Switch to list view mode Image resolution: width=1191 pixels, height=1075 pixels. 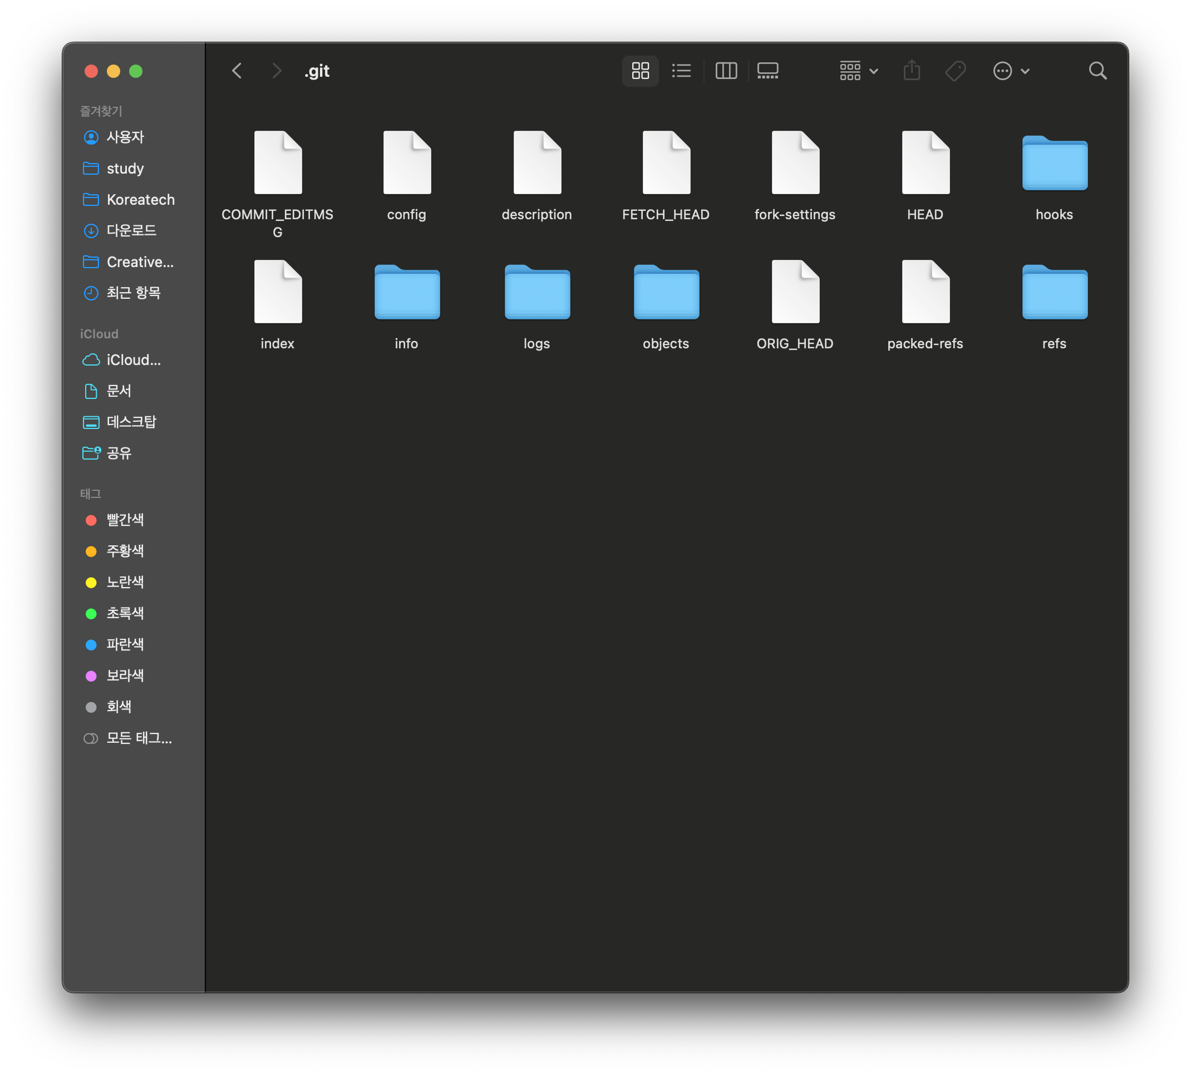click(681, 71)
